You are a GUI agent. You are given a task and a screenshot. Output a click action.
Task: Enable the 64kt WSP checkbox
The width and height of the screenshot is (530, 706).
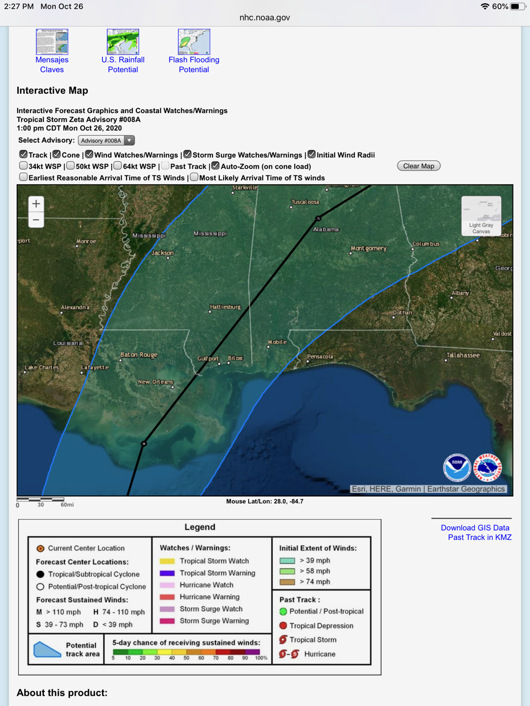coord(117,165)
